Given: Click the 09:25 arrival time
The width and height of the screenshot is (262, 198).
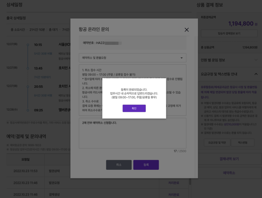Looking at the screenshot, I should pos(38,110).
